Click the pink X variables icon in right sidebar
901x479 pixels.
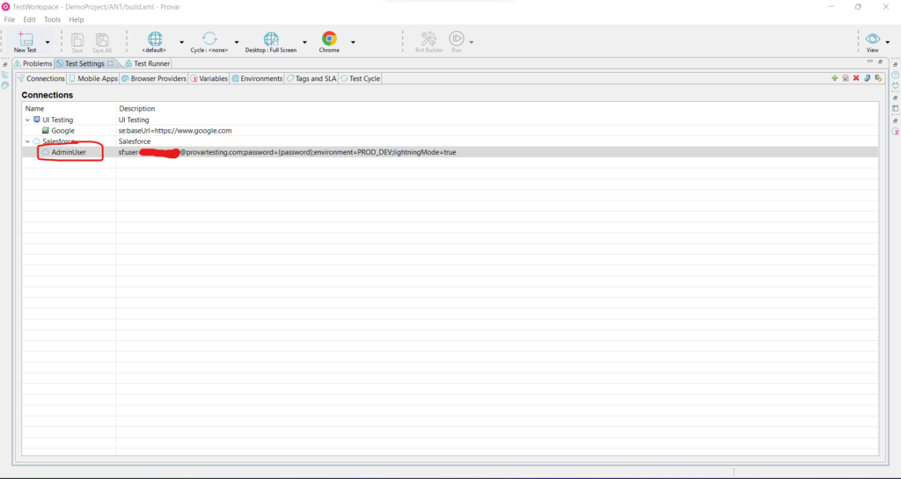coord(895,132)
